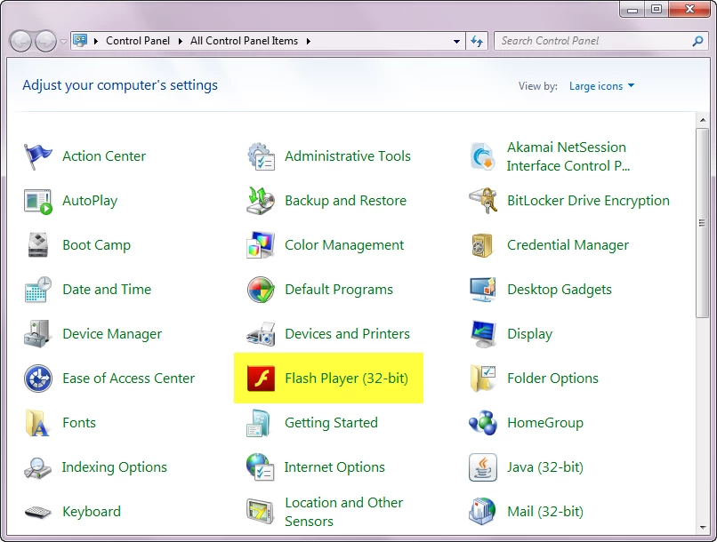Open the Internet Options globe icon
The height and width of the screenshot is (542, 717).
click(261, 467)
